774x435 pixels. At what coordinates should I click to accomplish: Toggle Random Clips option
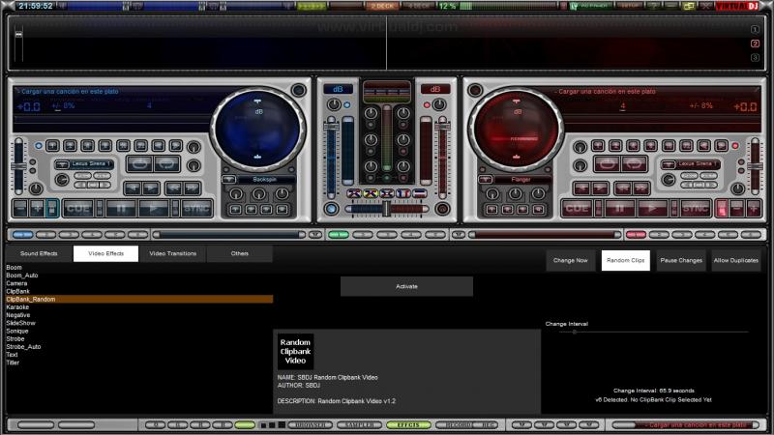(x=625, y=260)
